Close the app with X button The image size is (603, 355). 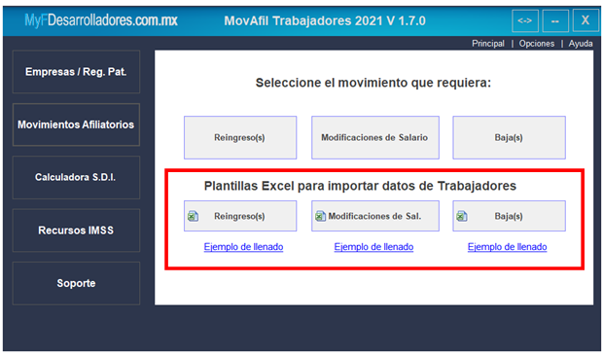585,20
